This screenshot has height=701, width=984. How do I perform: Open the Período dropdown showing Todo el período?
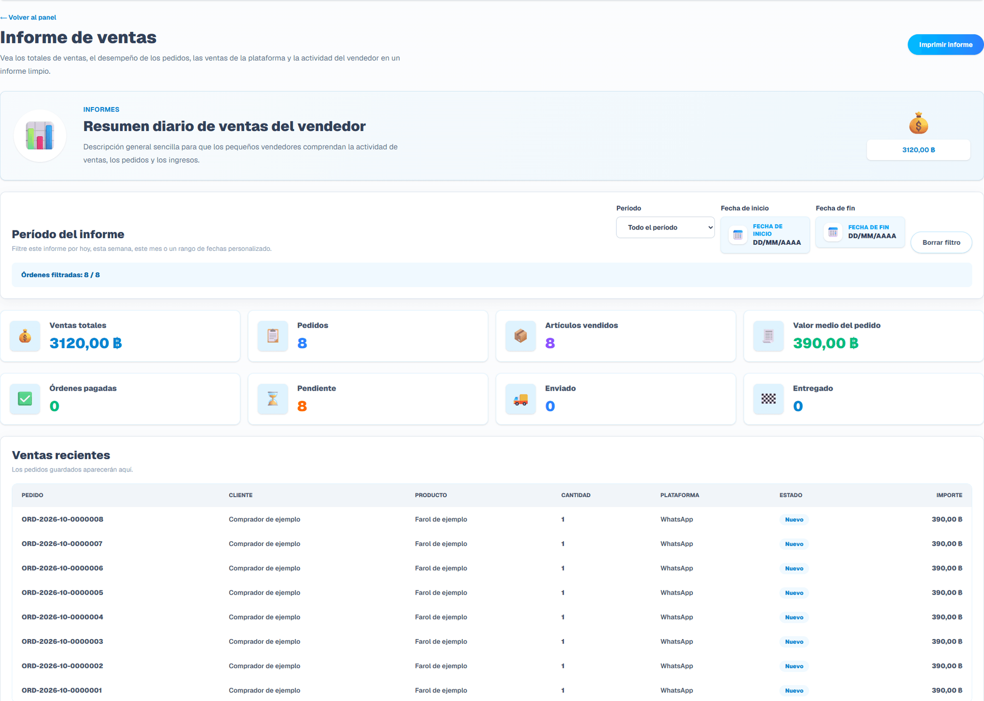pos(665,227)
